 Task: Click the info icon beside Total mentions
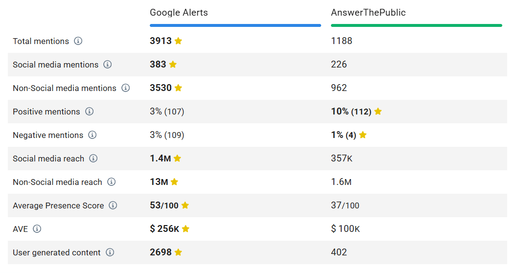click(78, 41)
